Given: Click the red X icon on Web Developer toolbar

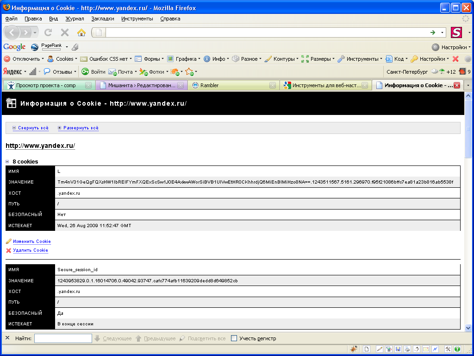Looking at the screenshot, I should point(455,59).
